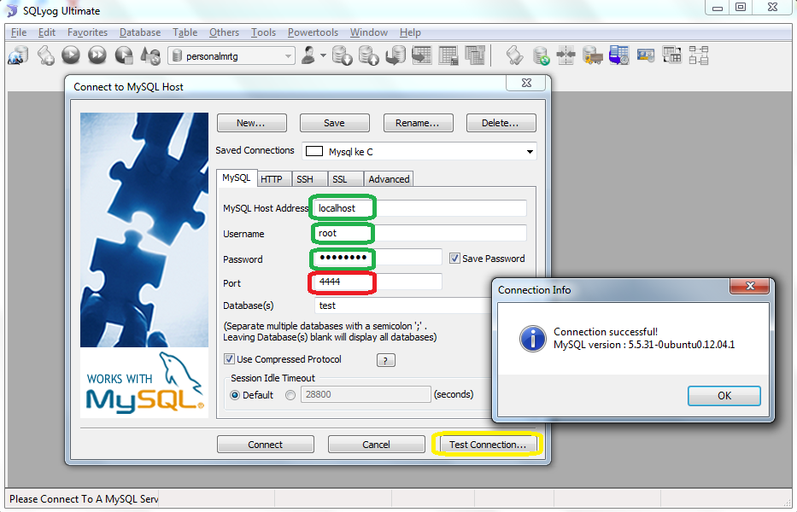Close the Connect to MySQL Host dialog
Screen dimensions: 797x512
(526, 83)
